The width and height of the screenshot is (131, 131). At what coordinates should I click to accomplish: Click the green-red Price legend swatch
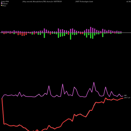coord(2,6)
